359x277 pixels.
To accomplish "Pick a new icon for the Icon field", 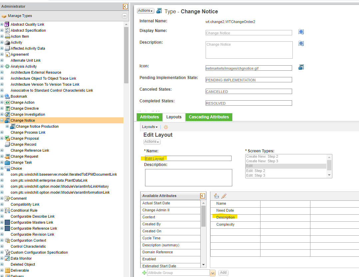I will click(301, 67).
